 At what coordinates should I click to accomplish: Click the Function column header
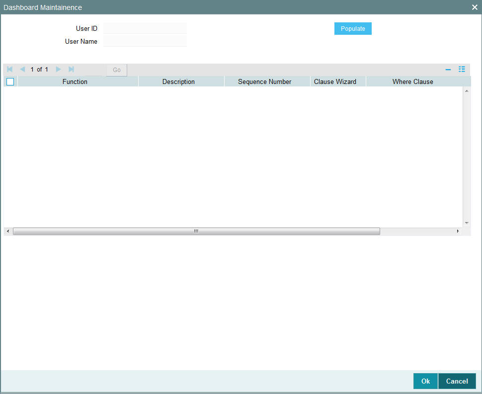78,82
